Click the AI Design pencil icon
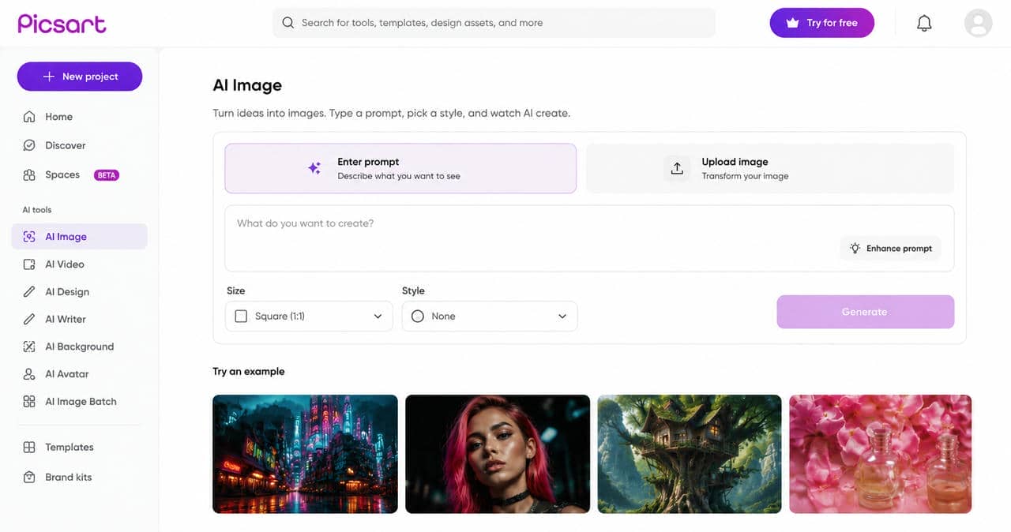The height and width of the screenshot is (532, 1011). [x=29, y=292]
